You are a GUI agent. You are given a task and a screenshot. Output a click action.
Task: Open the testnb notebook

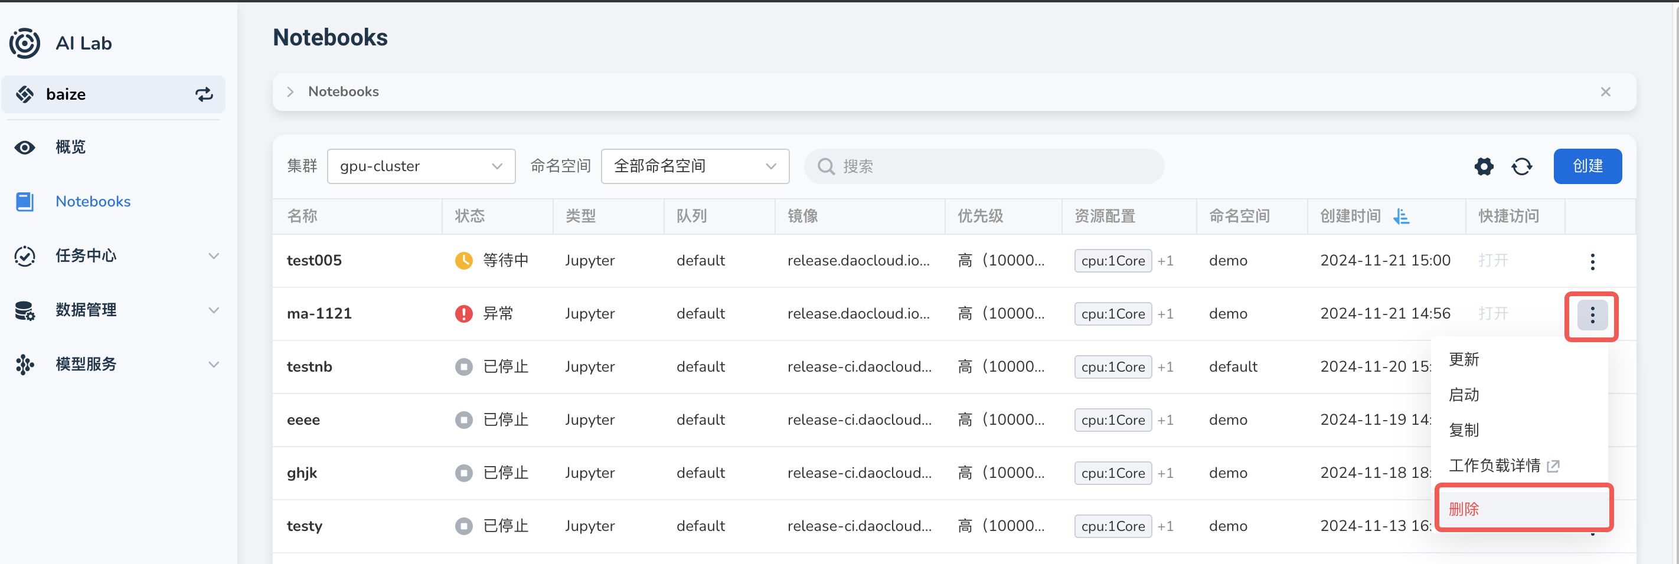(x=309, y=367)
